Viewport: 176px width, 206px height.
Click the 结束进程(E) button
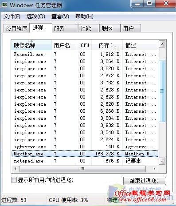tap(145, 181)
